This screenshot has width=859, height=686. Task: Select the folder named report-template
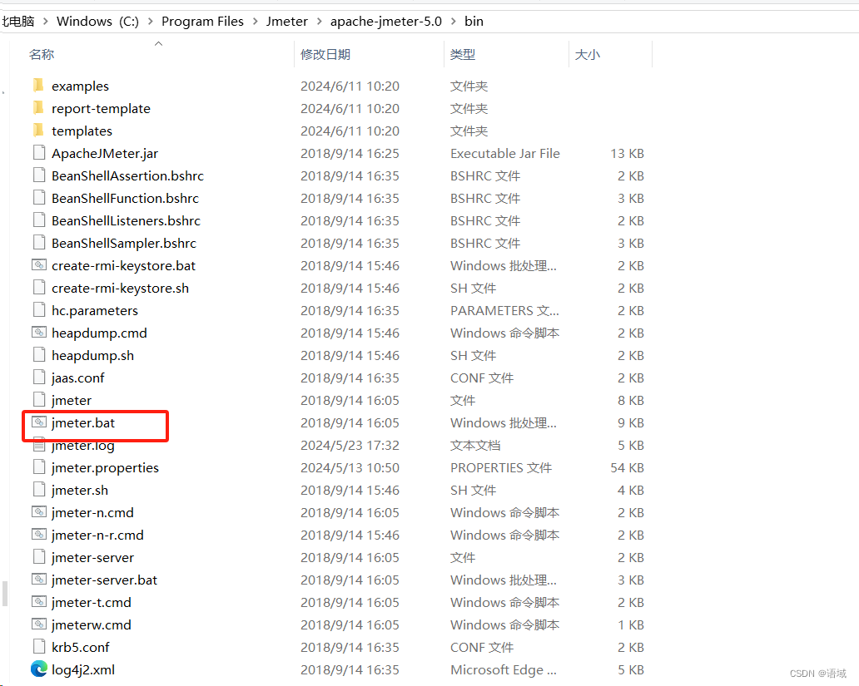point(101,108)
